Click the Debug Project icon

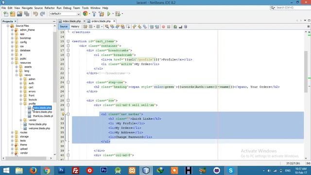click(118, 14)
